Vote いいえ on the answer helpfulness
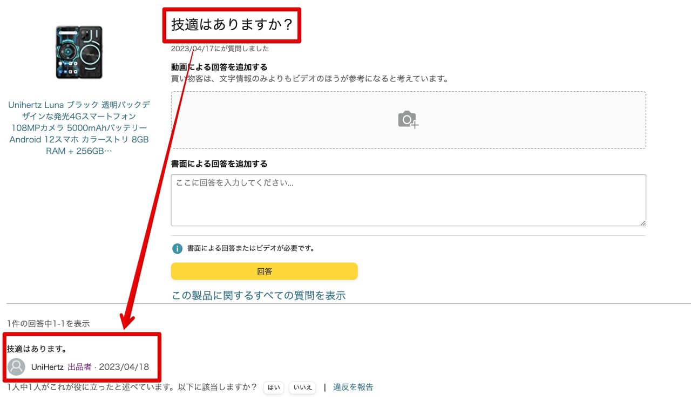691x408 pixels. point(303,387)
